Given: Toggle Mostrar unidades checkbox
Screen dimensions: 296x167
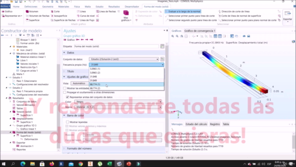Looking at the screenshot, I should coord(67,130).
